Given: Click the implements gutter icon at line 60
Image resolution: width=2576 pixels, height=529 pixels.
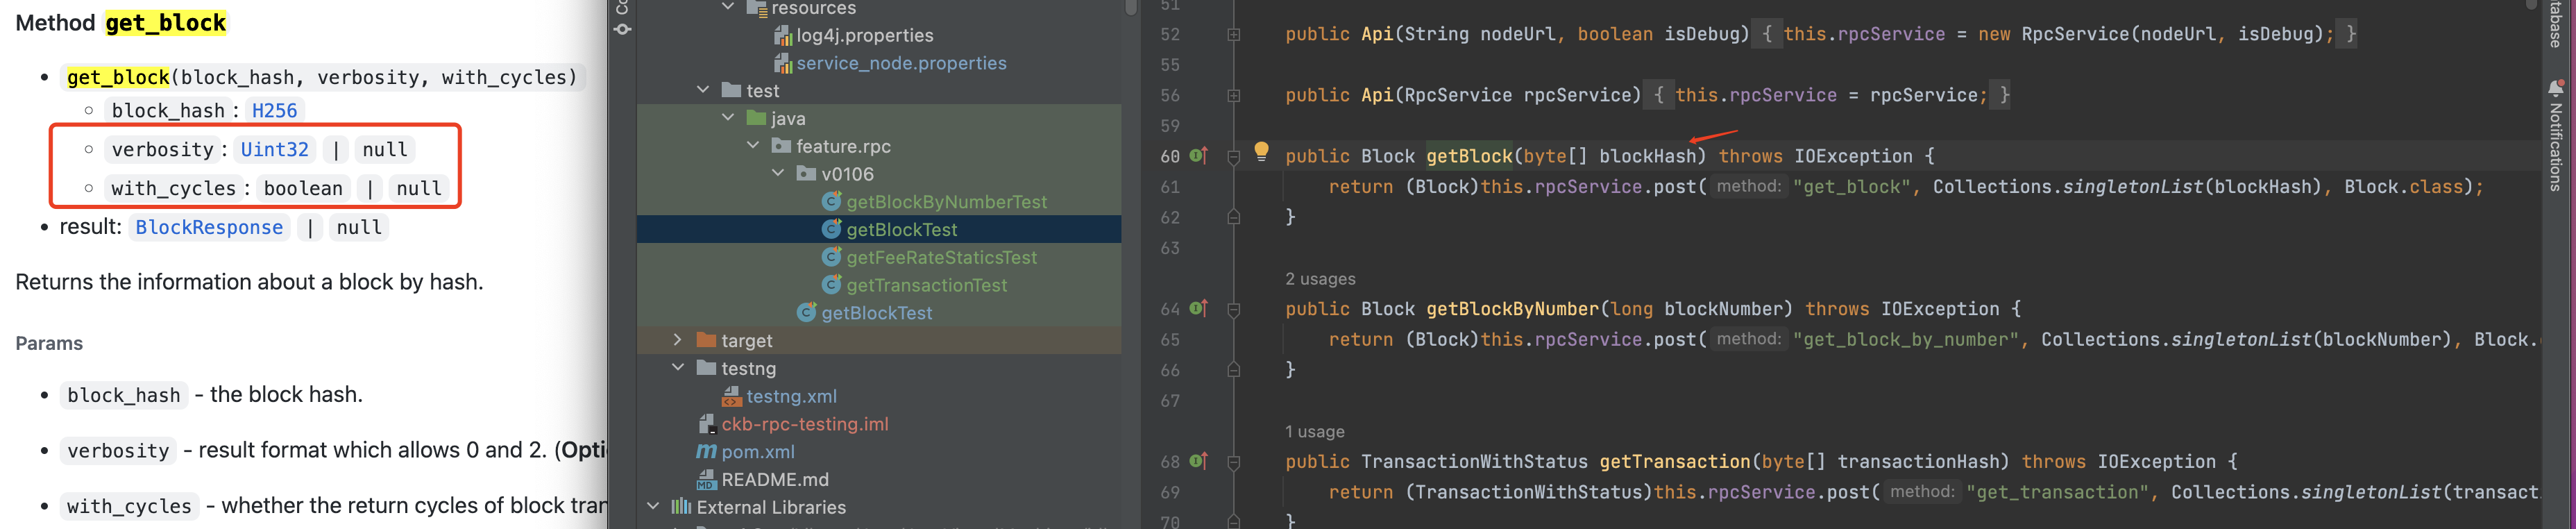Looking at the screenshot, I should click(x=1198, y=155).
